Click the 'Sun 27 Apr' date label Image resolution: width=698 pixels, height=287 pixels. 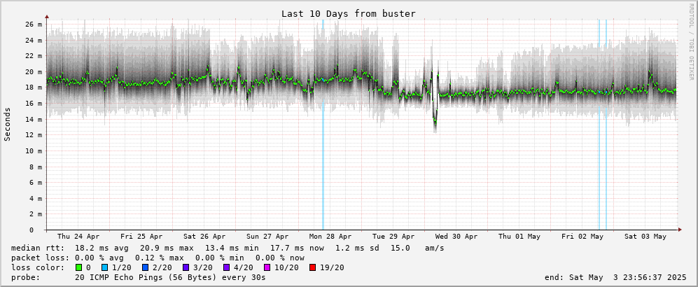[267, 237]
